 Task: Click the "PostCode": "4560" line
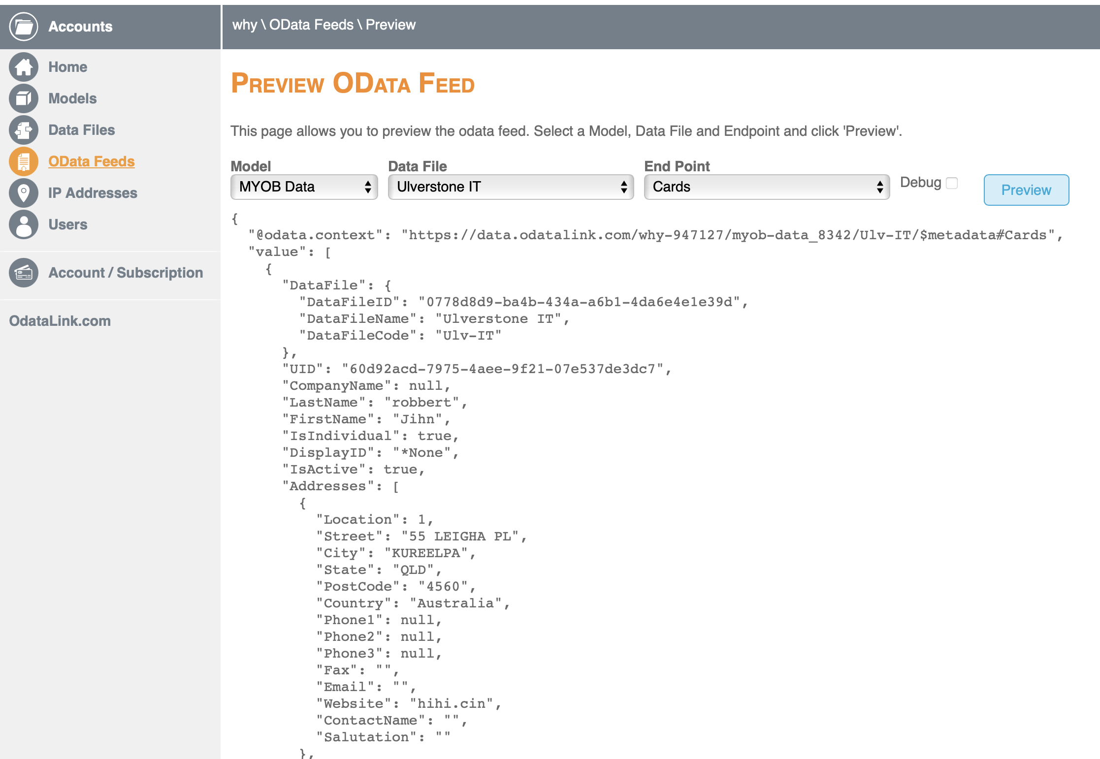pyautogui.click(x=396, y=587)
